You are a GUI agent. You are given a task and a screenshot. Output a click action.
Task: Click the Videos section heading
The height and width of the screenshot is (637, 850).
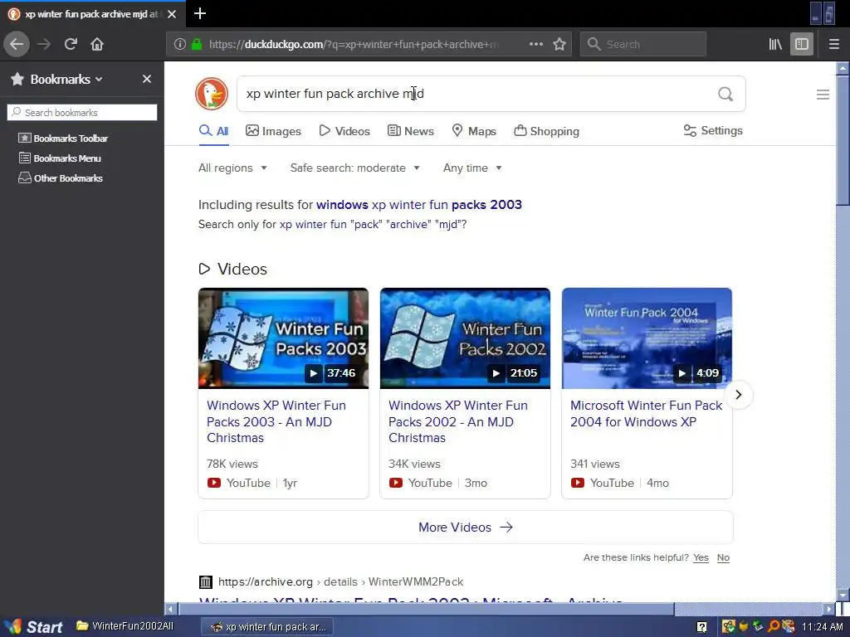pyautogui.click(x=242, y=269)
